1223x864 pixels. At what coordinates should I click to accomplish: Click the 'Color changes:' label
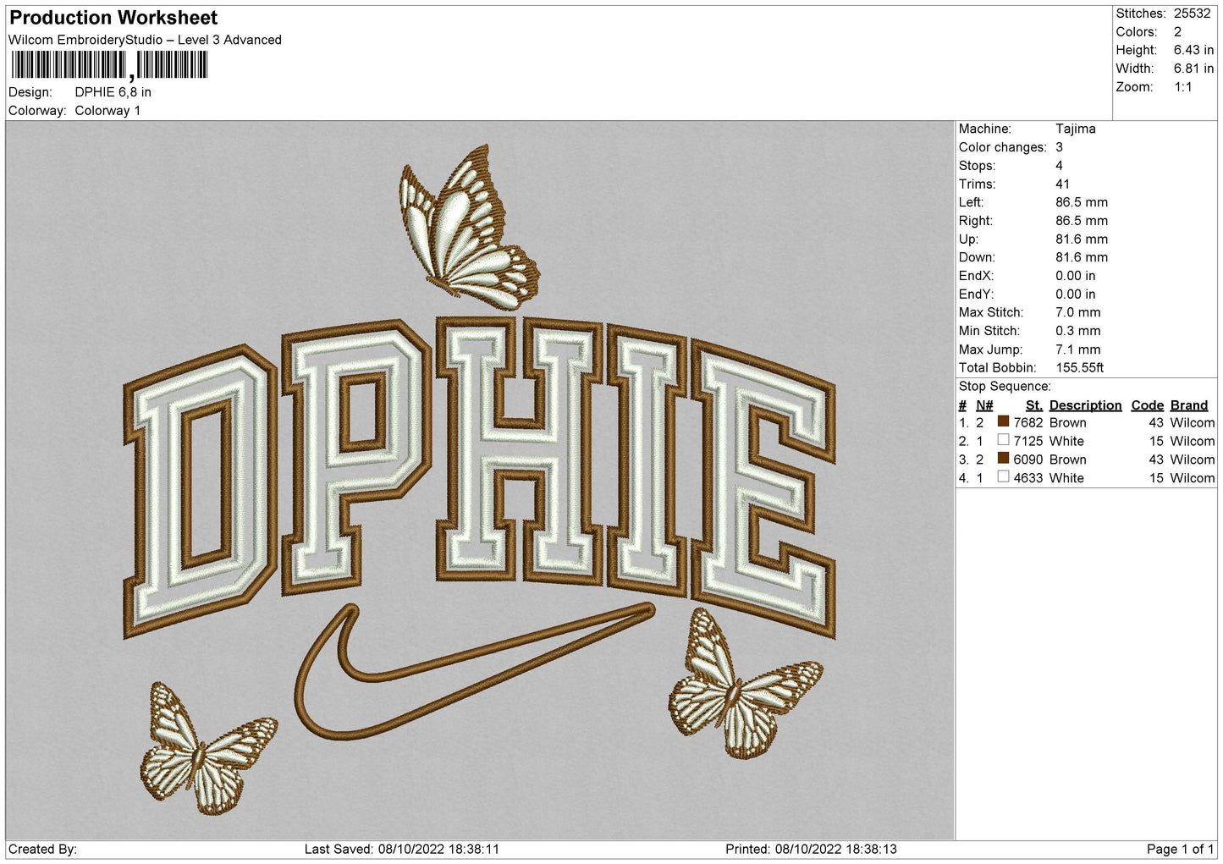coord(1002,147)
